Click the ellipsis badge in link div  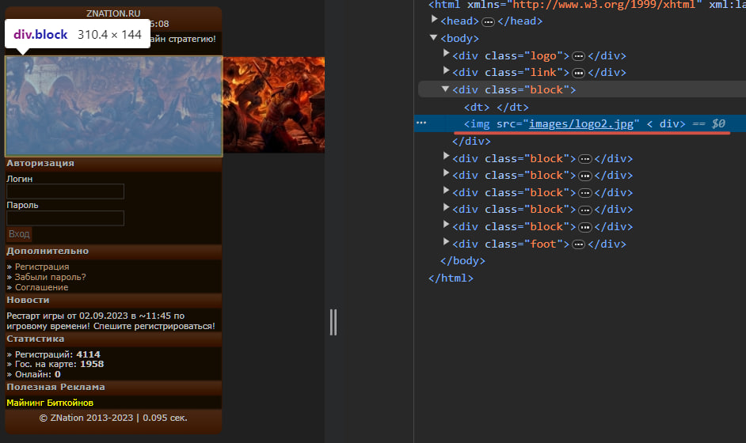coord(579,73)
